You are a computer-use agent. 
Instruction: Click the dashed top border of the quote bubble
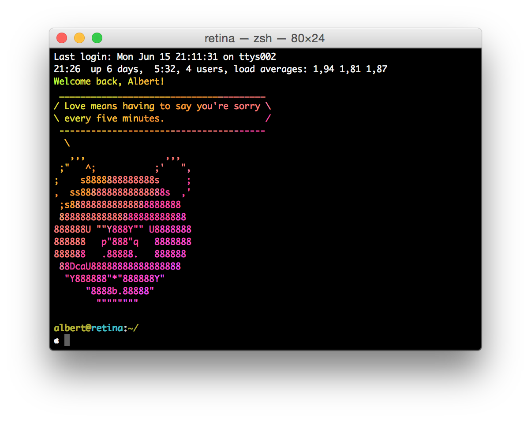[x=163, y=96]
